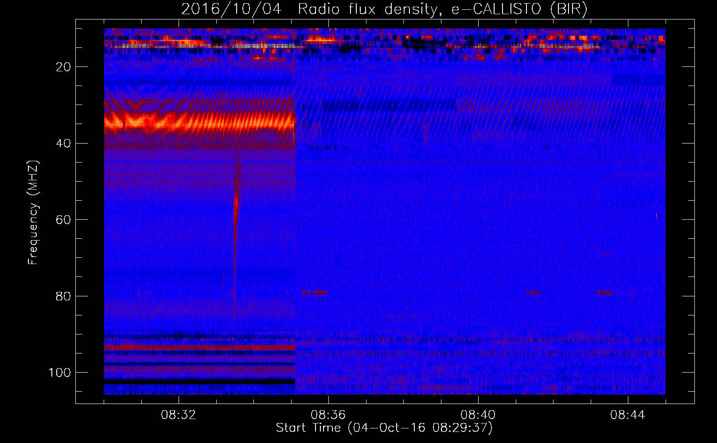Click the 'Frequency (MHZ)' axis label
Viewport: 717px width, 443px height.
[33, 213]
